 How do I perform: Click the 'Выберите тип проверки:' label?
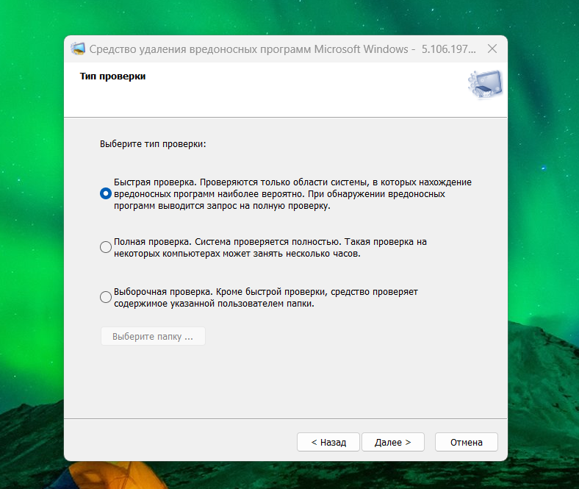[153, 144]
